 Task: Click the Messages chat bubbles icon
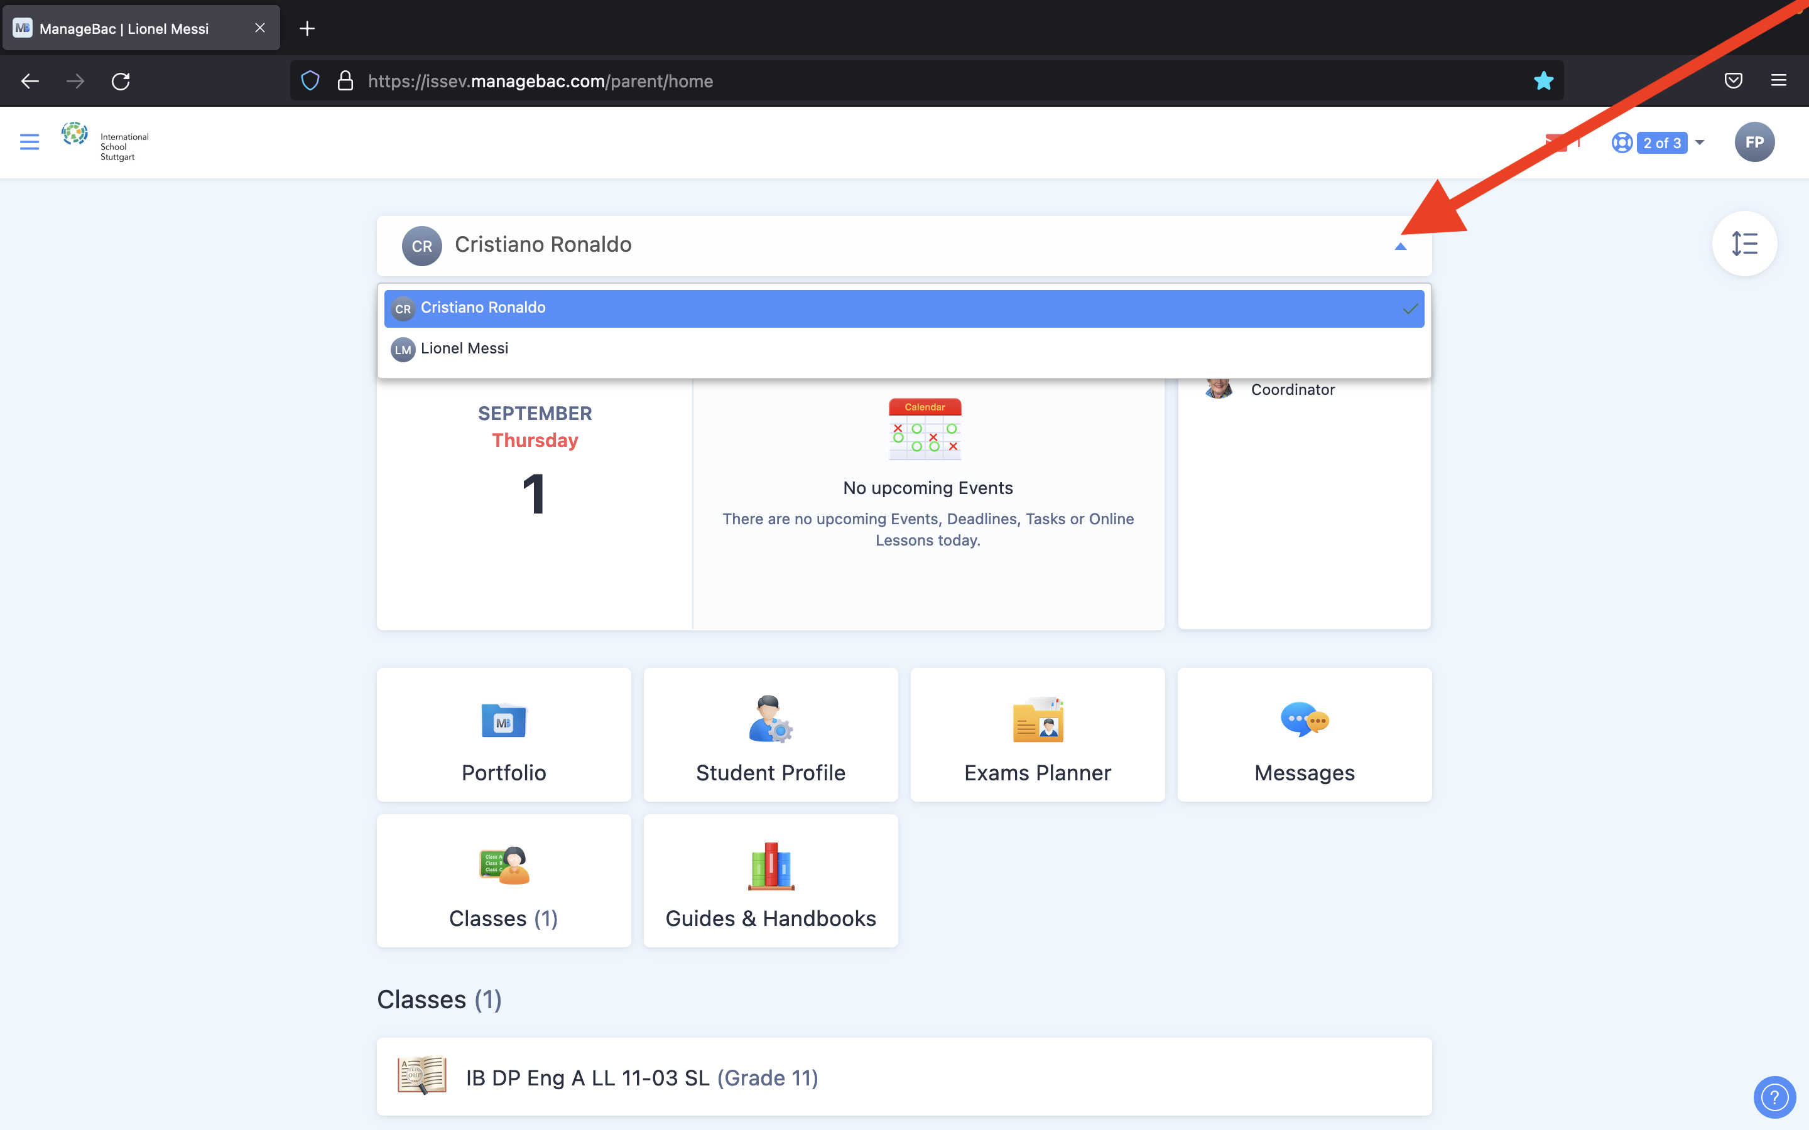[x=1305, y=719]
